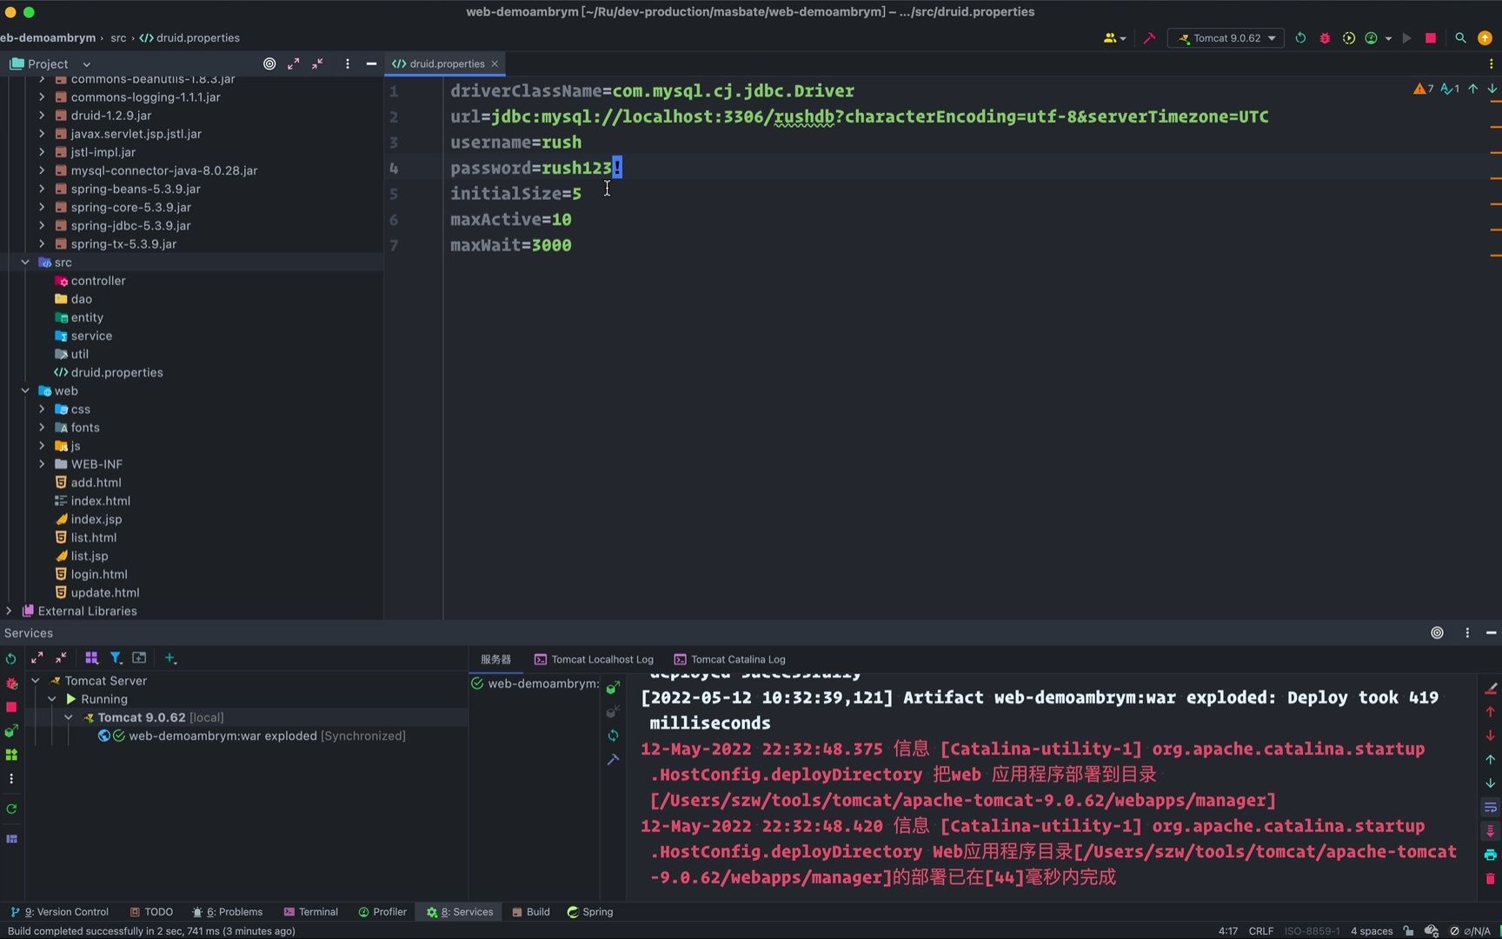Collapse all nodes in the Project panel
The image size is (1502, 939).
coord(318,63)
